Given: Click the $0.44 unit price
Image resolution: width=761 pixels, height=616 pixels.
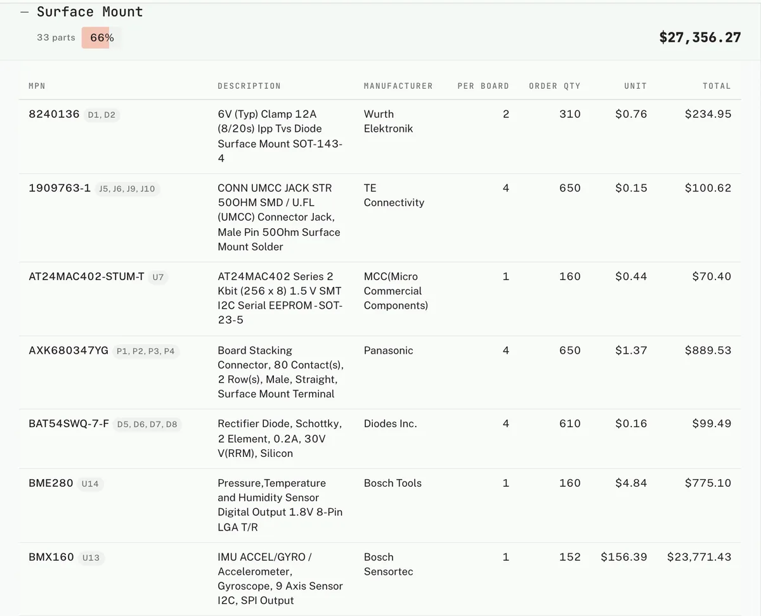Looking at the screenshot, I should [631, 276].
